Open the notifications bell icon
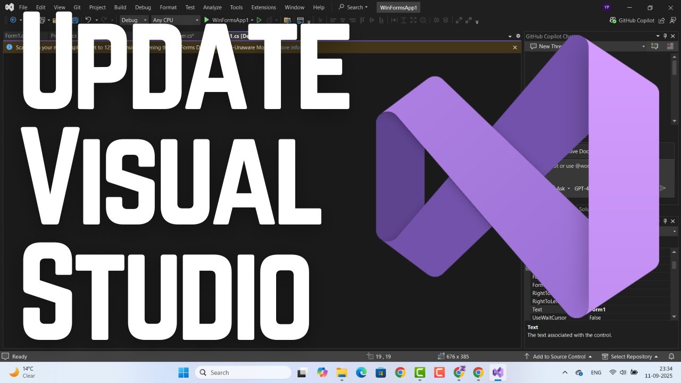Image resolution: width=681 pixels, height=383 pixels. (x=672, y=356)
